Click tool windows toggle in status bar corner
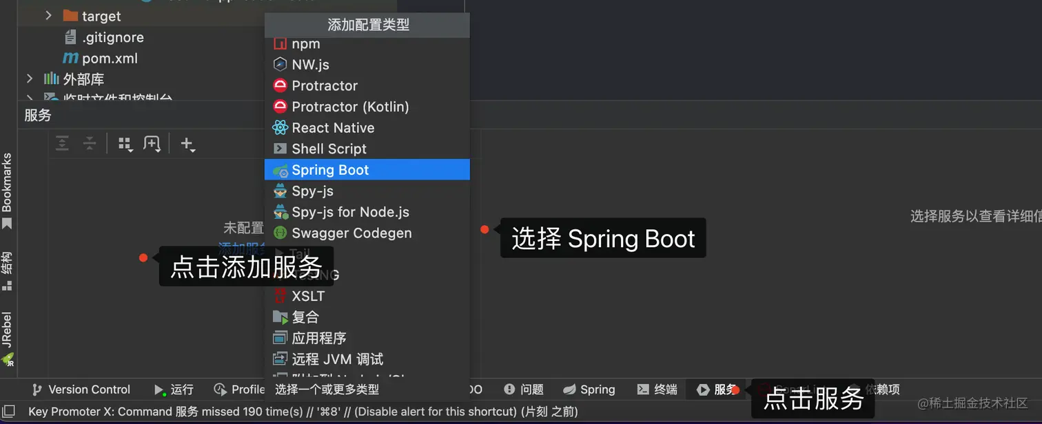This screenshot has height=424, width=1042. [x=8, y=412]
